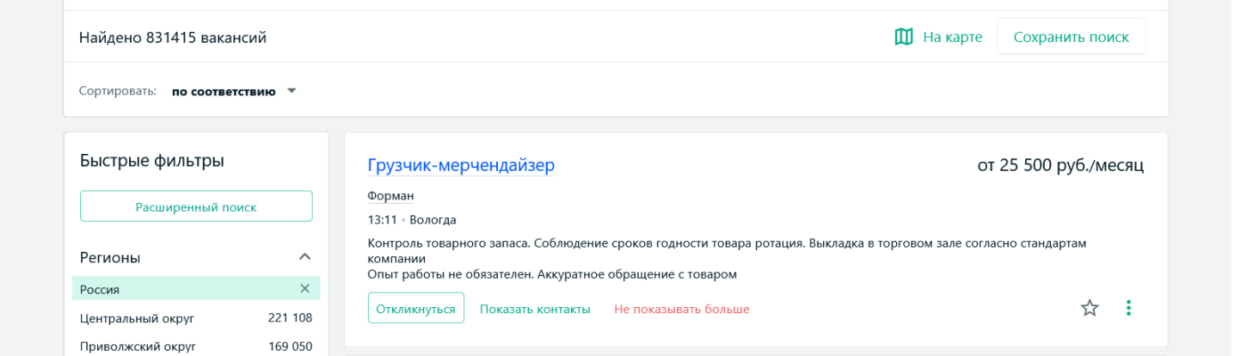
Task: Click the Откликнуться button
Action: pos(415,309)
